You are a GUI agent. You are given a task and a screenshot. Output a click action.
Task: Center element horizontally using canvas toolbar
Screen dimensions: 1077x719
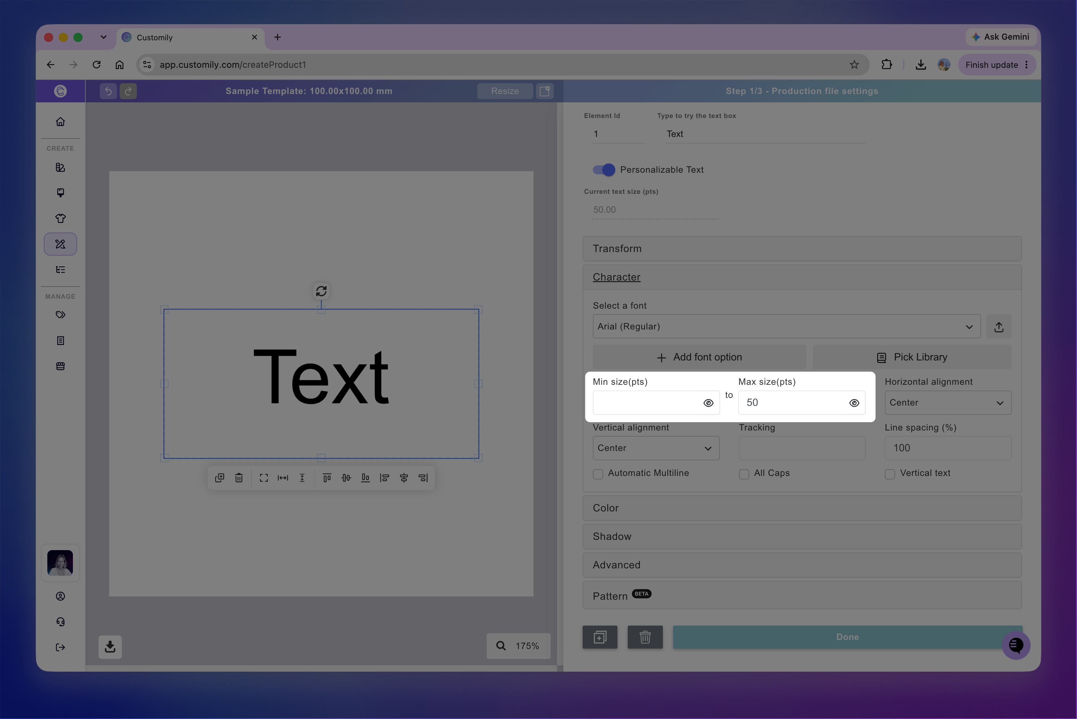404,478
